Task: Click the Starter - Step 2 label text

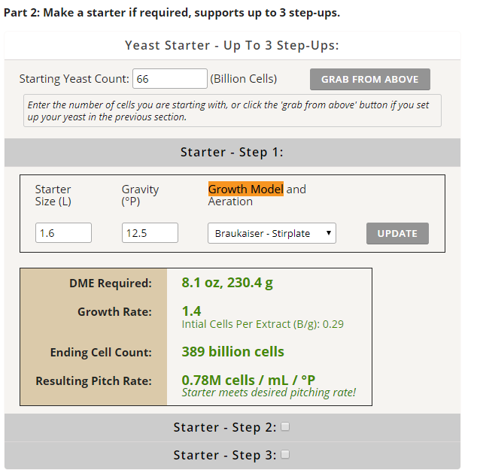Action: coord(224,427)
